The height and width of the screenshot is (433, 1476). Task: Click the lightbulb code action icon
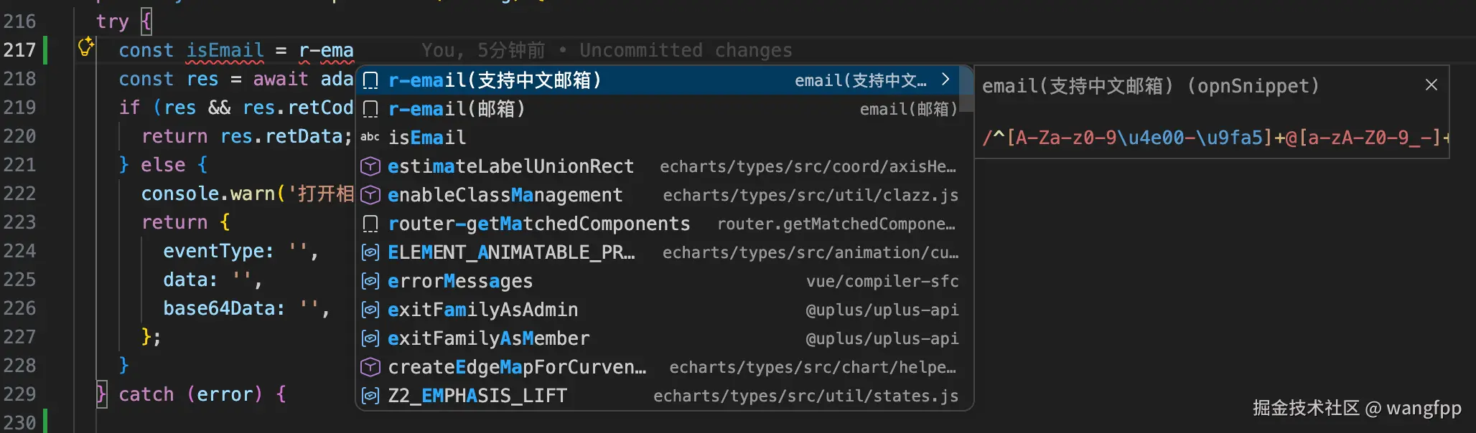(x=86, y=47)
